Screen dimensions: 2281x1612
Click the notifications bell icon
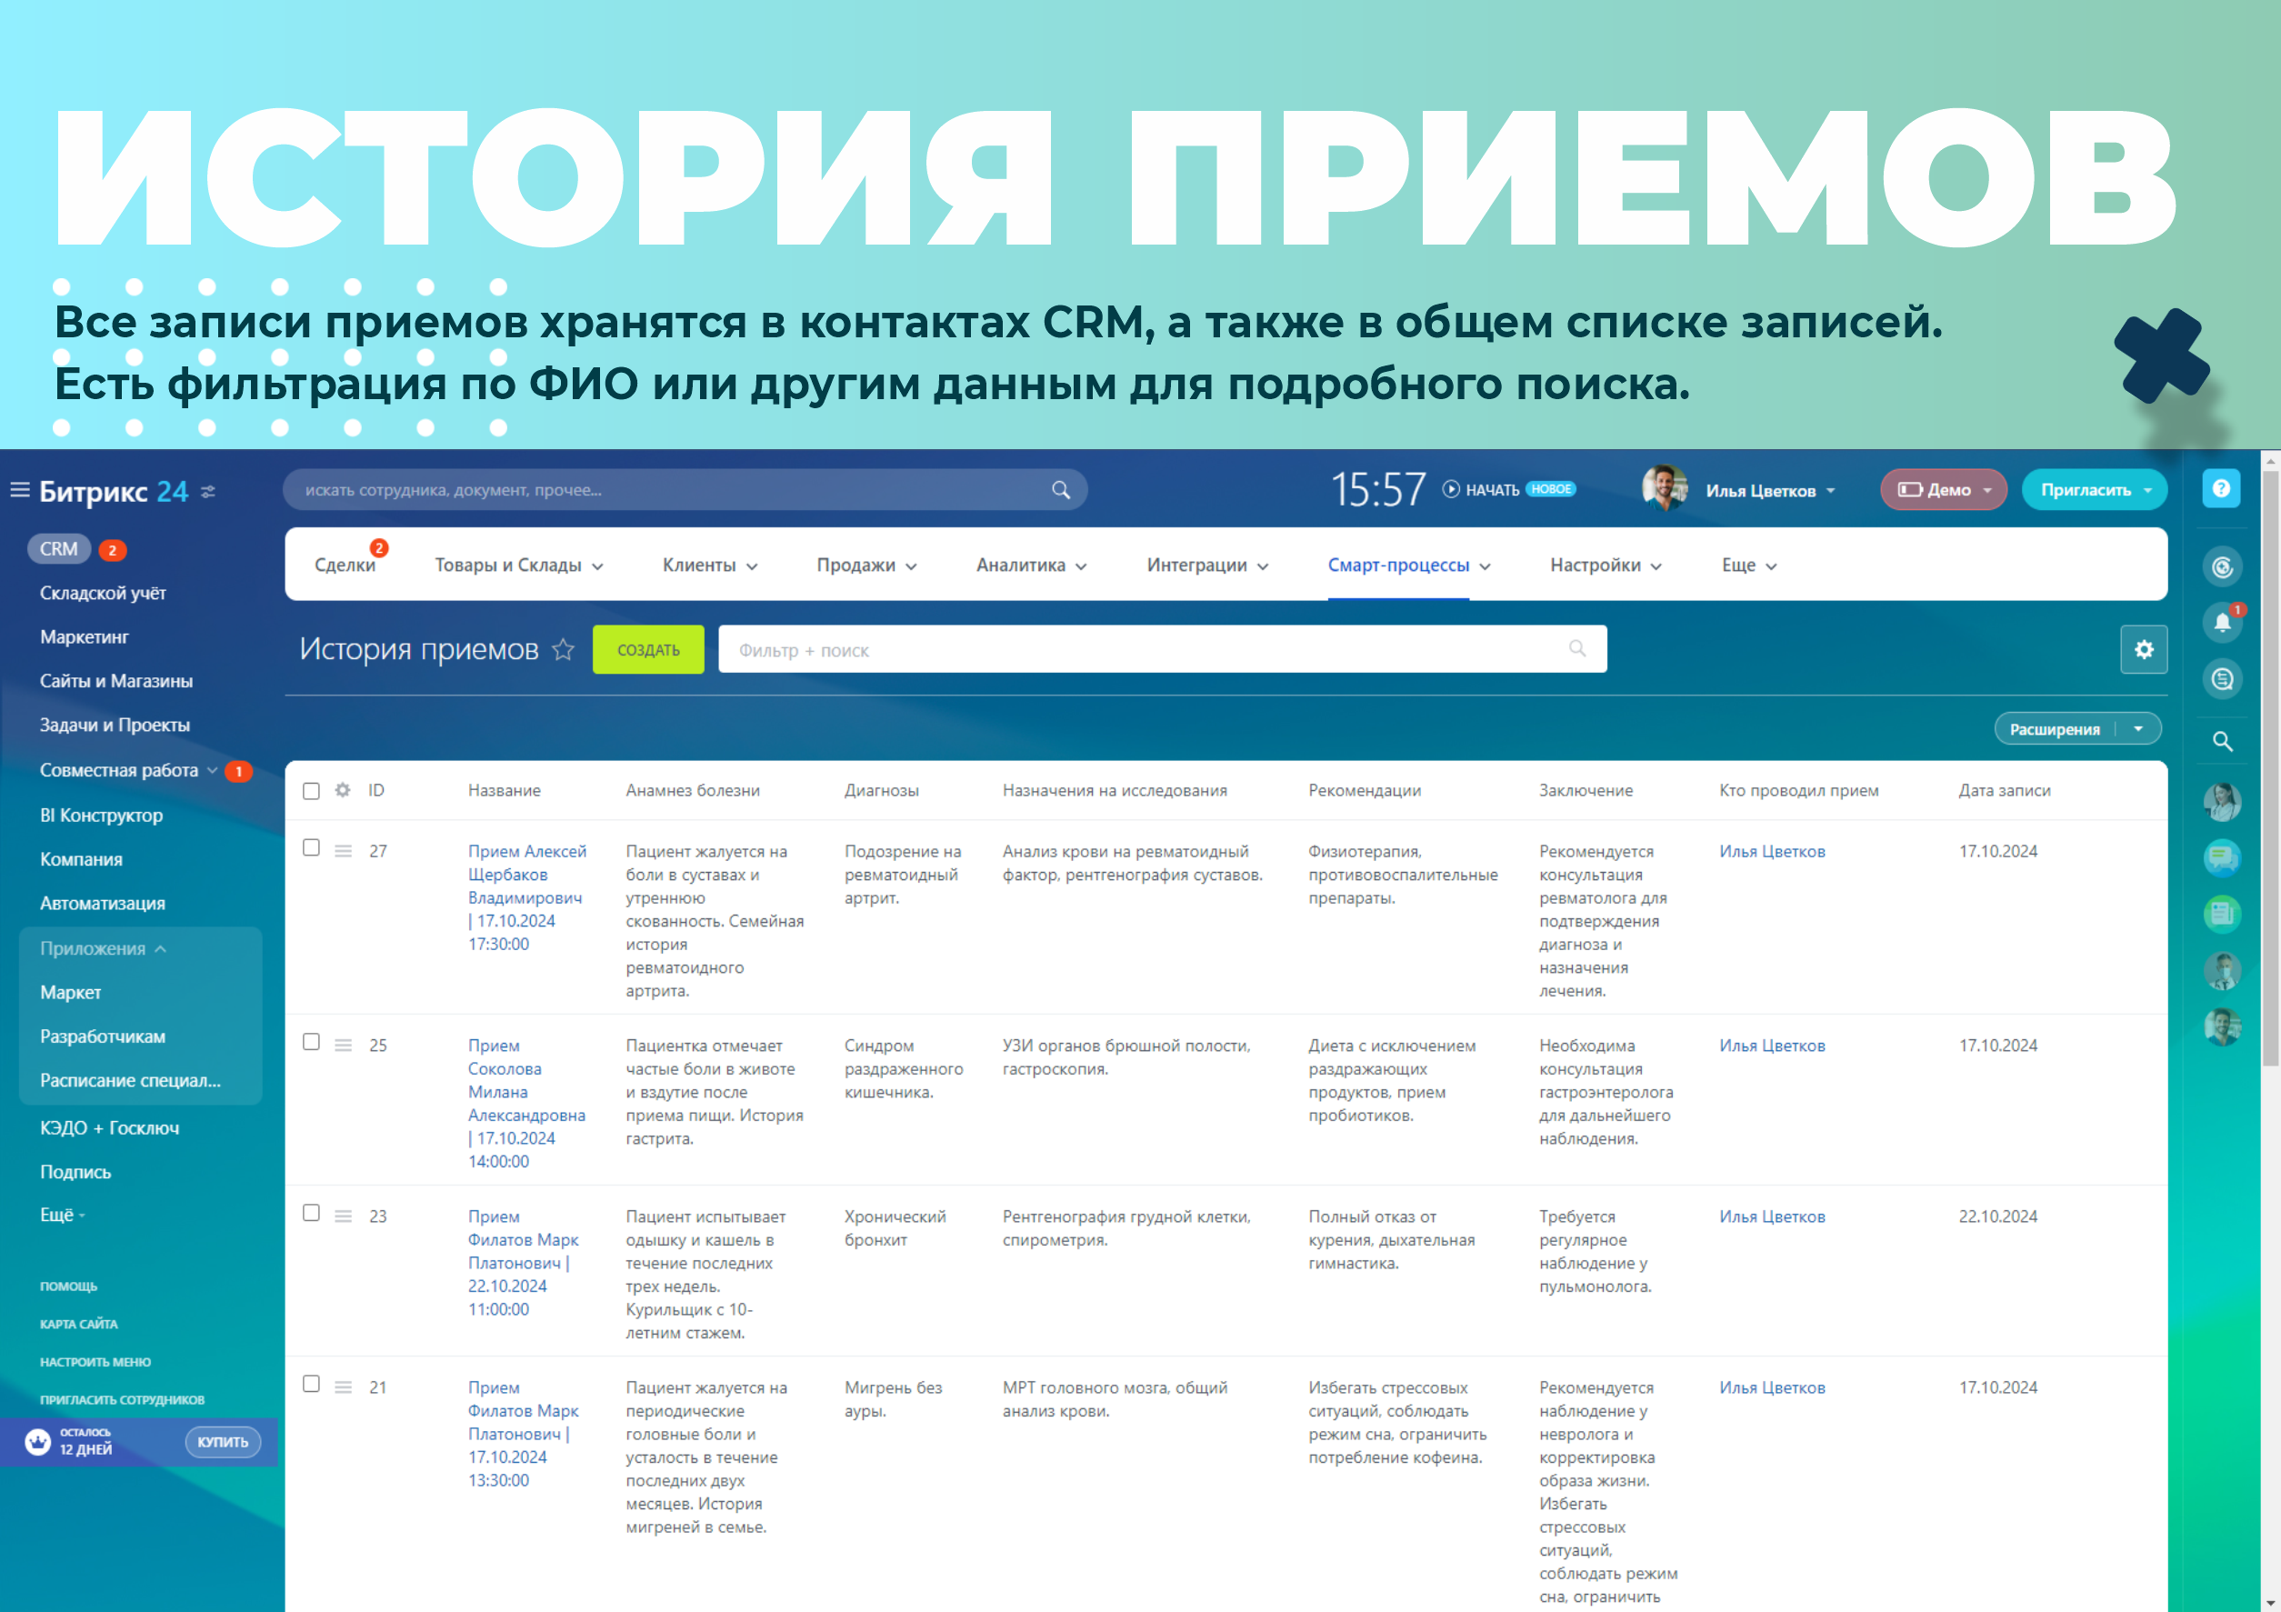tap(2223, 623)
